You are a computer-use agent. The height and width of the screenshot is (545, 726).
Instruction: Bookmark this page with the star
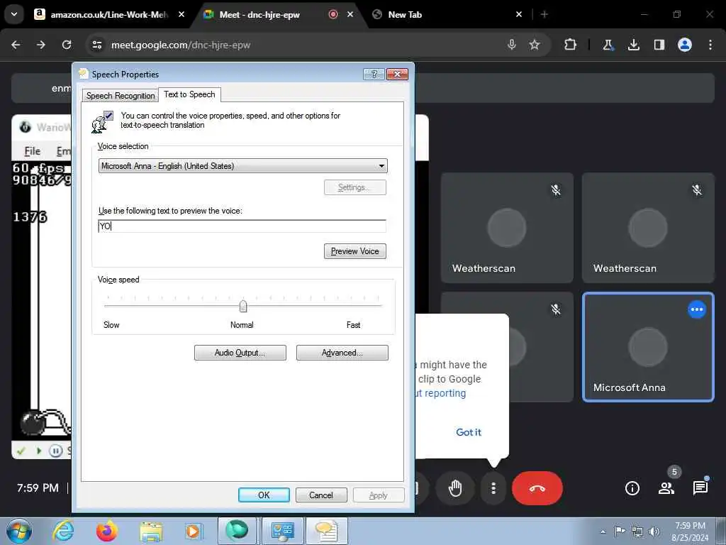(535, 45)
